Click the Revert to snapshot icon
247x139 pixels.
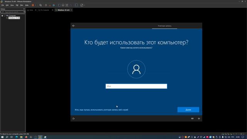[50, 5]
